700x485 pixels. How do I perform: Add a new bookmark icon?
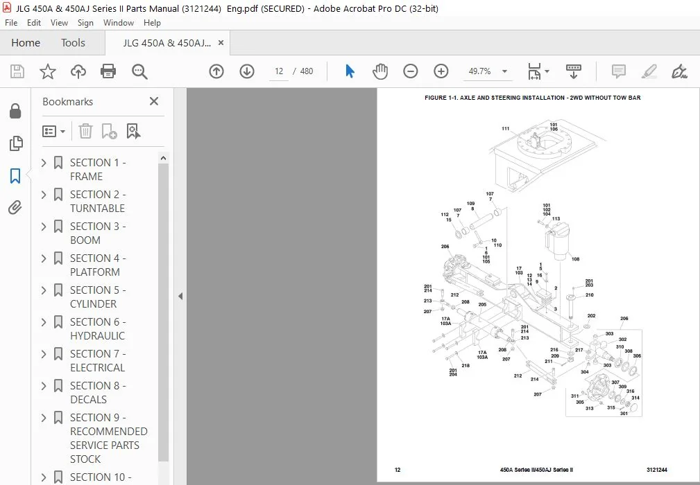coord(109,131)
